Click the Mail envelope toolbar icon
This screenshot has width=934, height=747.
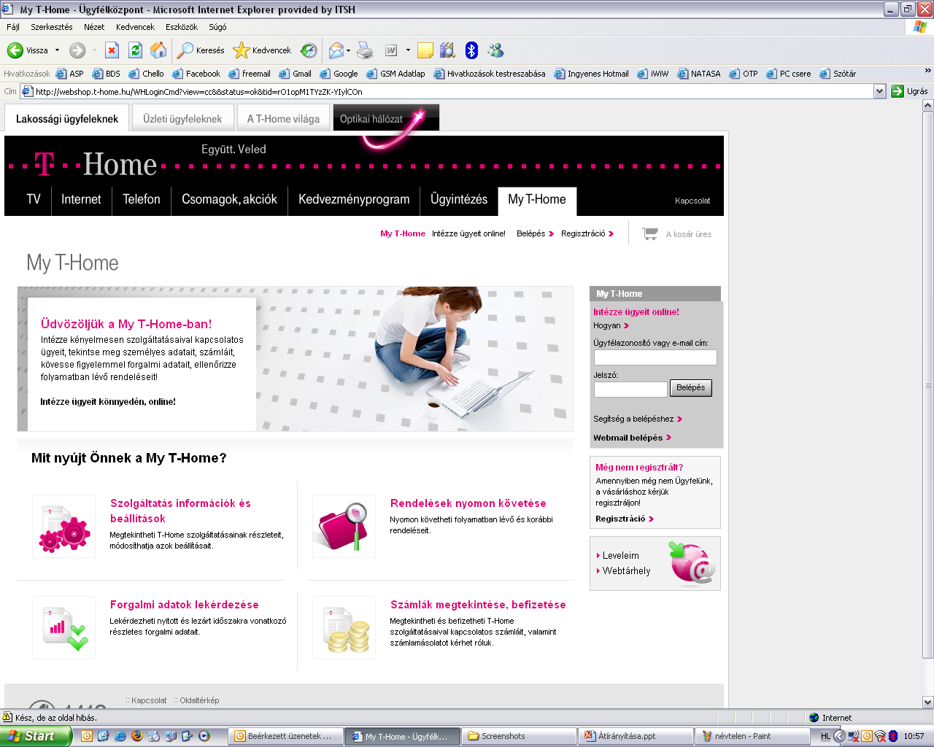coord(336,50)
